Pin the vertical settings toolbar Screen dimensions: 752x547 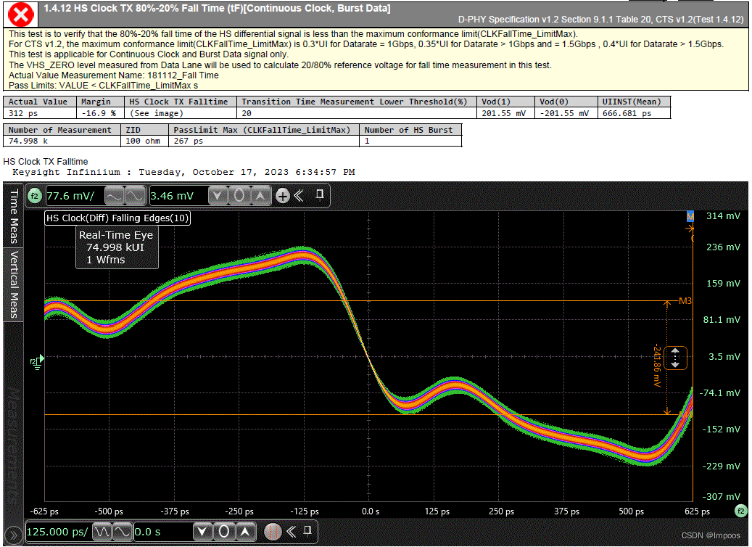[320, 194]
